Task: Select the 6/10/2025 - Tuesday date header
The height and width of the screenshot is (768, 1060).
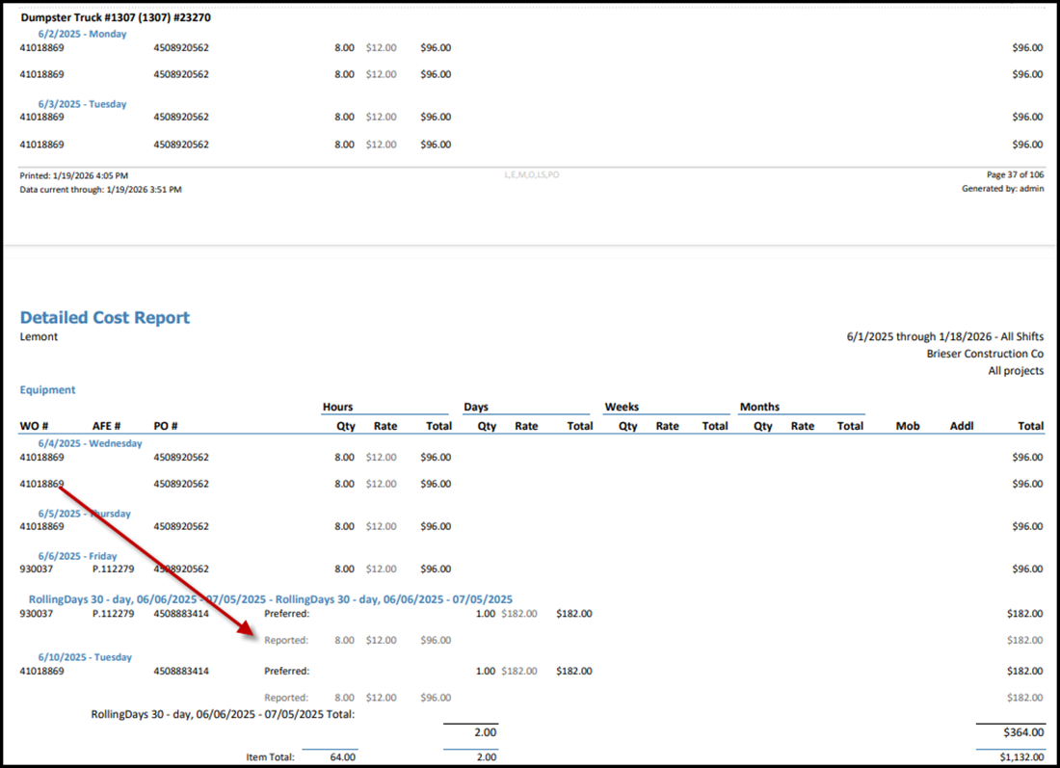Action: click(85, 657)
